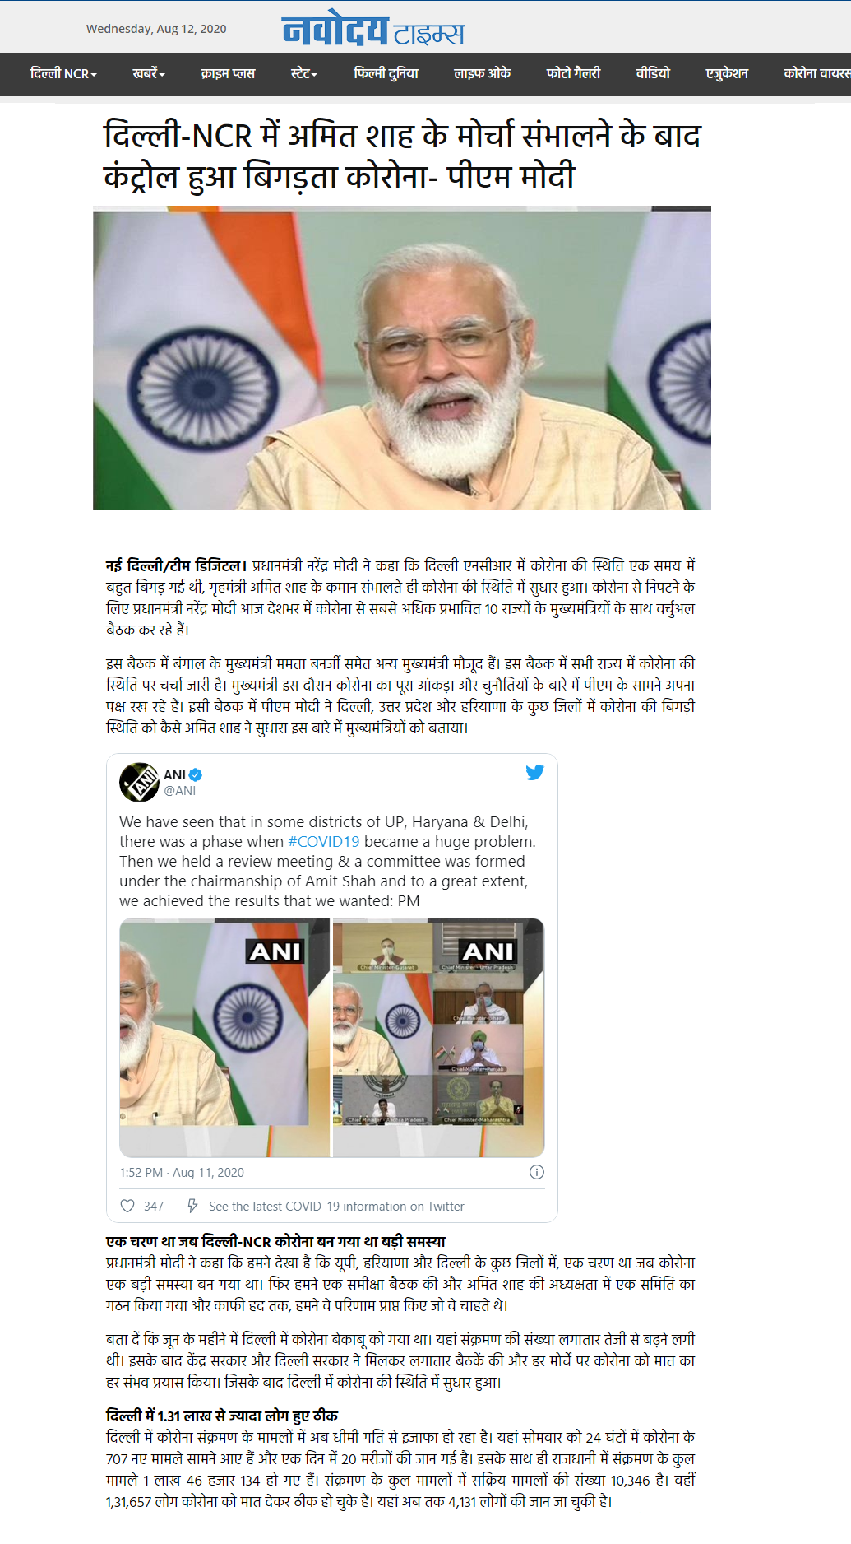Open the left tweet image of PM
Viewport: 851px width, 1544px height.
point(224,1038)
